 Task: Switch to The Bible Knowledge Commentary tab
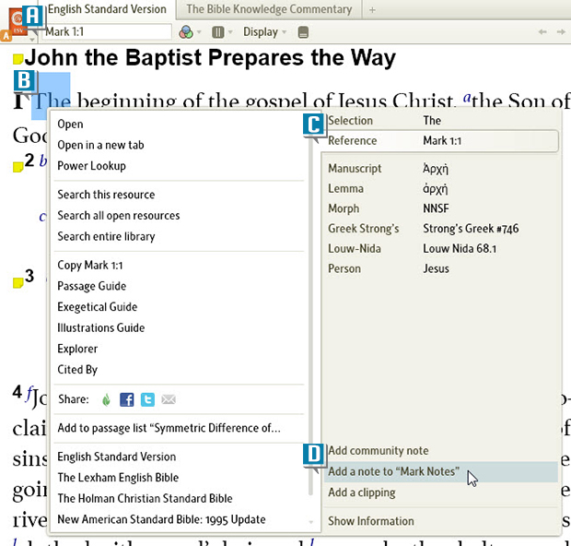pos(269,9)
